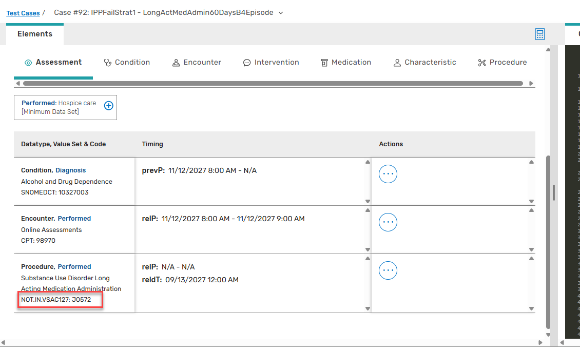Click the calculator icon in Elements header
Viewport: 580px width, 350px height.
(x=539, y=34)
